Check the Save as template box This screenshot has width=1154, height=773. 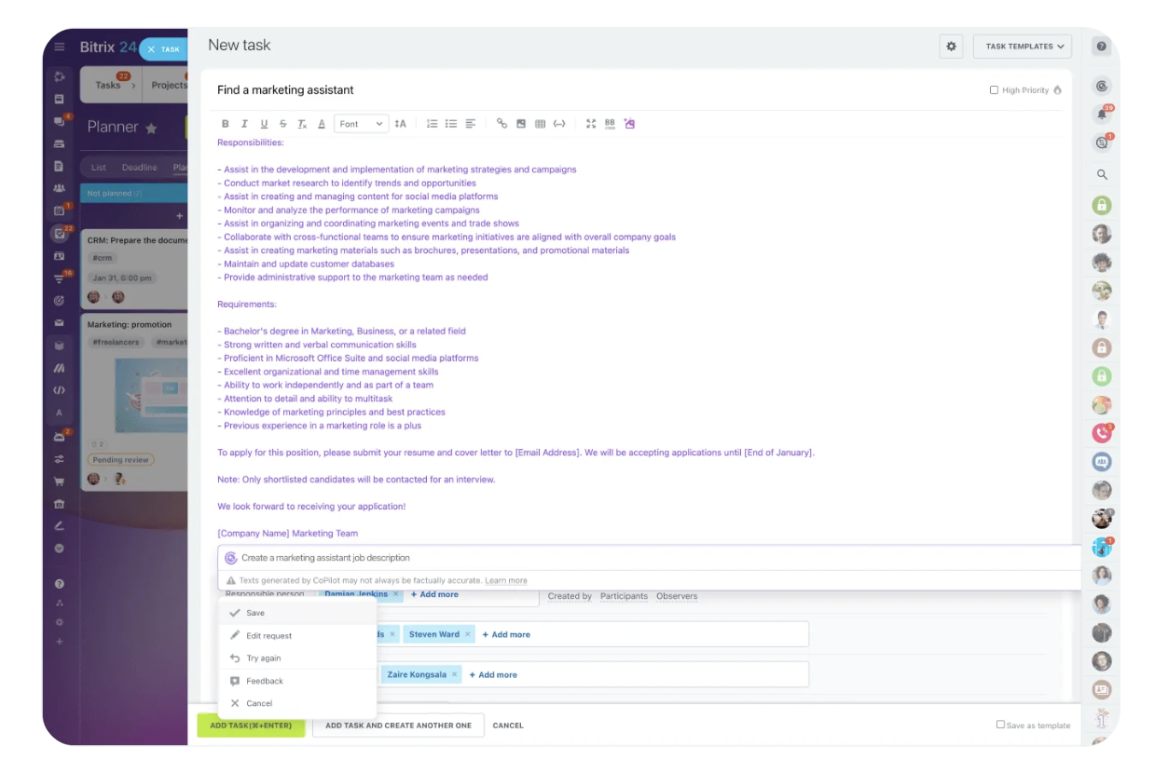point(1000,725)
